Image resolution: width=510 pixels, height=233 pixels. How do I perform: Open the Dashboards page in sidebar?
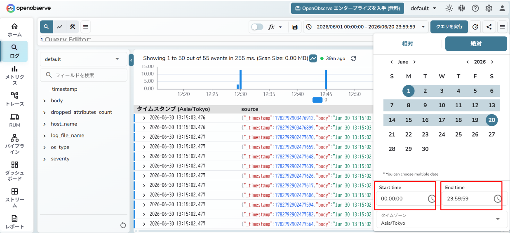point(14,171)
